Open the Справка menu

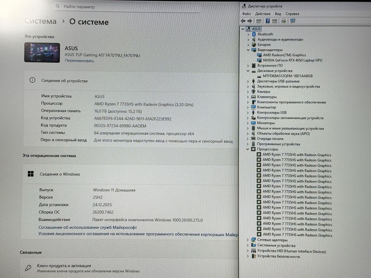pyautogui.click(x=292, y=14)
